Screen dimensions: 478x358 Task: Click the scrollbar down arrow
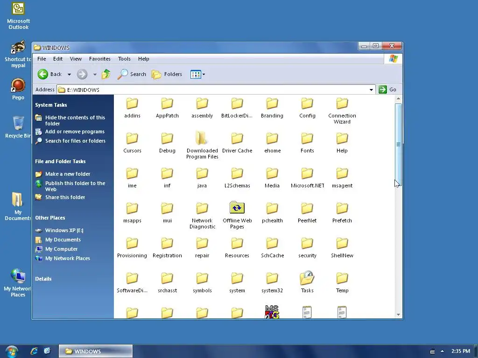[398, 315]
